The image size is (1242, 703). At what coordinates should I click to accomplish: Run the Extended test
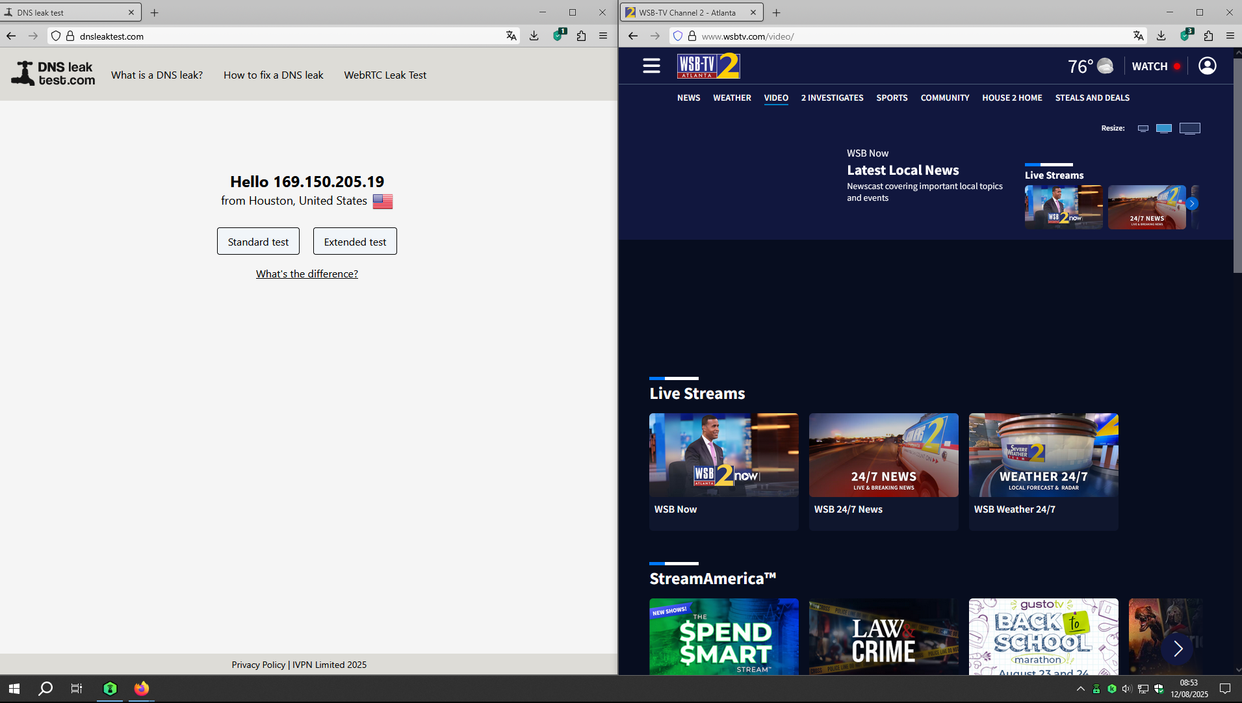pos(355,241)
